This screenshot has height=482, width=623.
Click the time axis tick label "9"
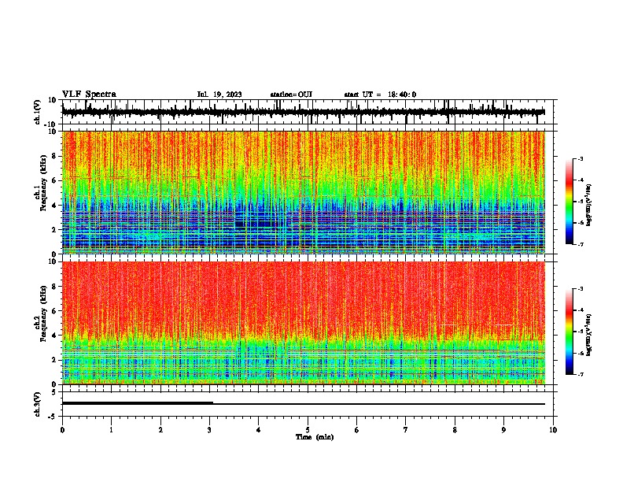[503, 430]
